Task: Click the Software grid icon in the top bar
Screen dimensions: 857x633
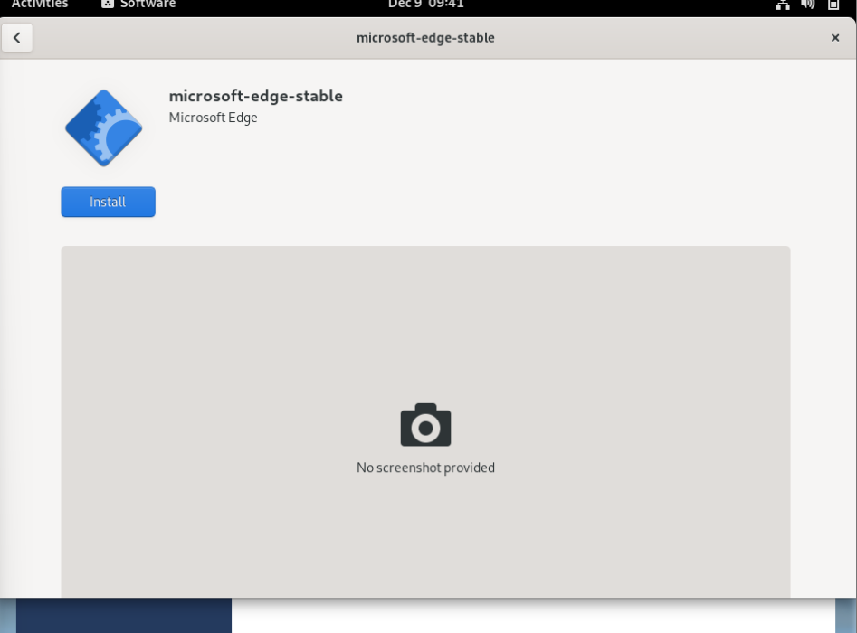Action: [x=108, y=4]
